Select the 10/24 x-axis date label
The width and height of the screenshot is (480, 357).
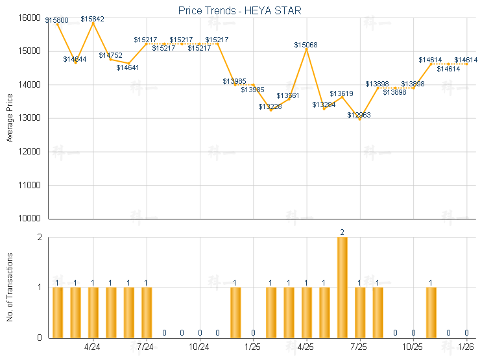click(x=199, y=347)
